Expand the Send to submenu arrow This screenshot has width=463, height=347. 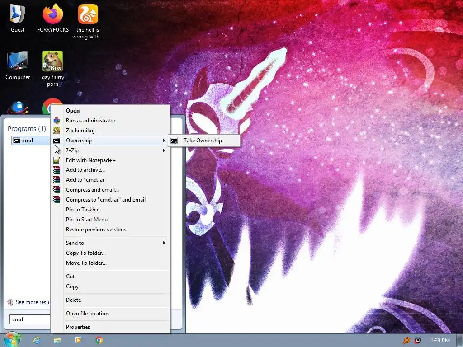click(x=164, y=243)
